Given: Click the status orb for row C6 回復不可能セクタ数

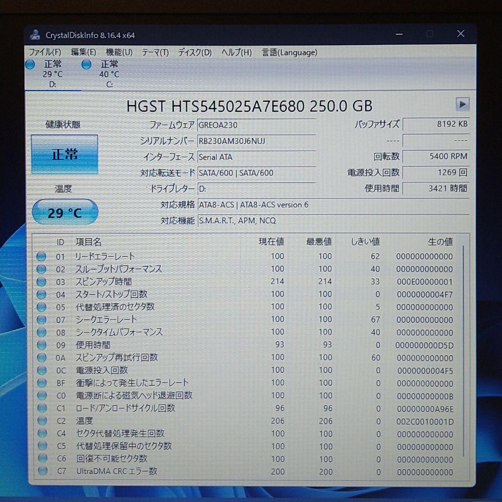Looking at the screenshot, I should [43, 458].
